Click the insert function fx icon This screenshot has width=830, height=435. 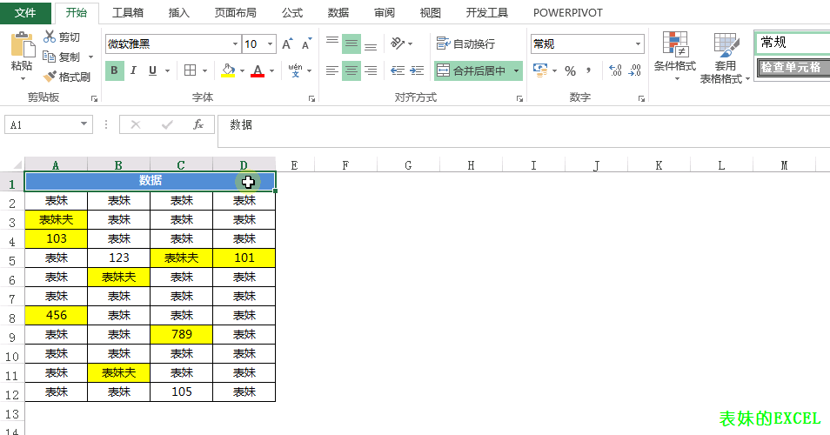[x=198, y=124]
